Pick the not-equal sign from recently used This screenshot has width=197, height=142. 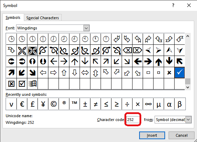coord(95,104)
